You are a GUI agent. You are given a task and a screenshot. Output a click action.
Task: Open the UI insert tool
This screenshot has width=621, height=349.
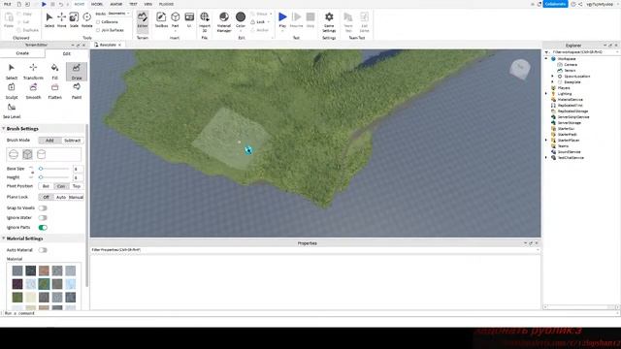[x=189, y=20]
